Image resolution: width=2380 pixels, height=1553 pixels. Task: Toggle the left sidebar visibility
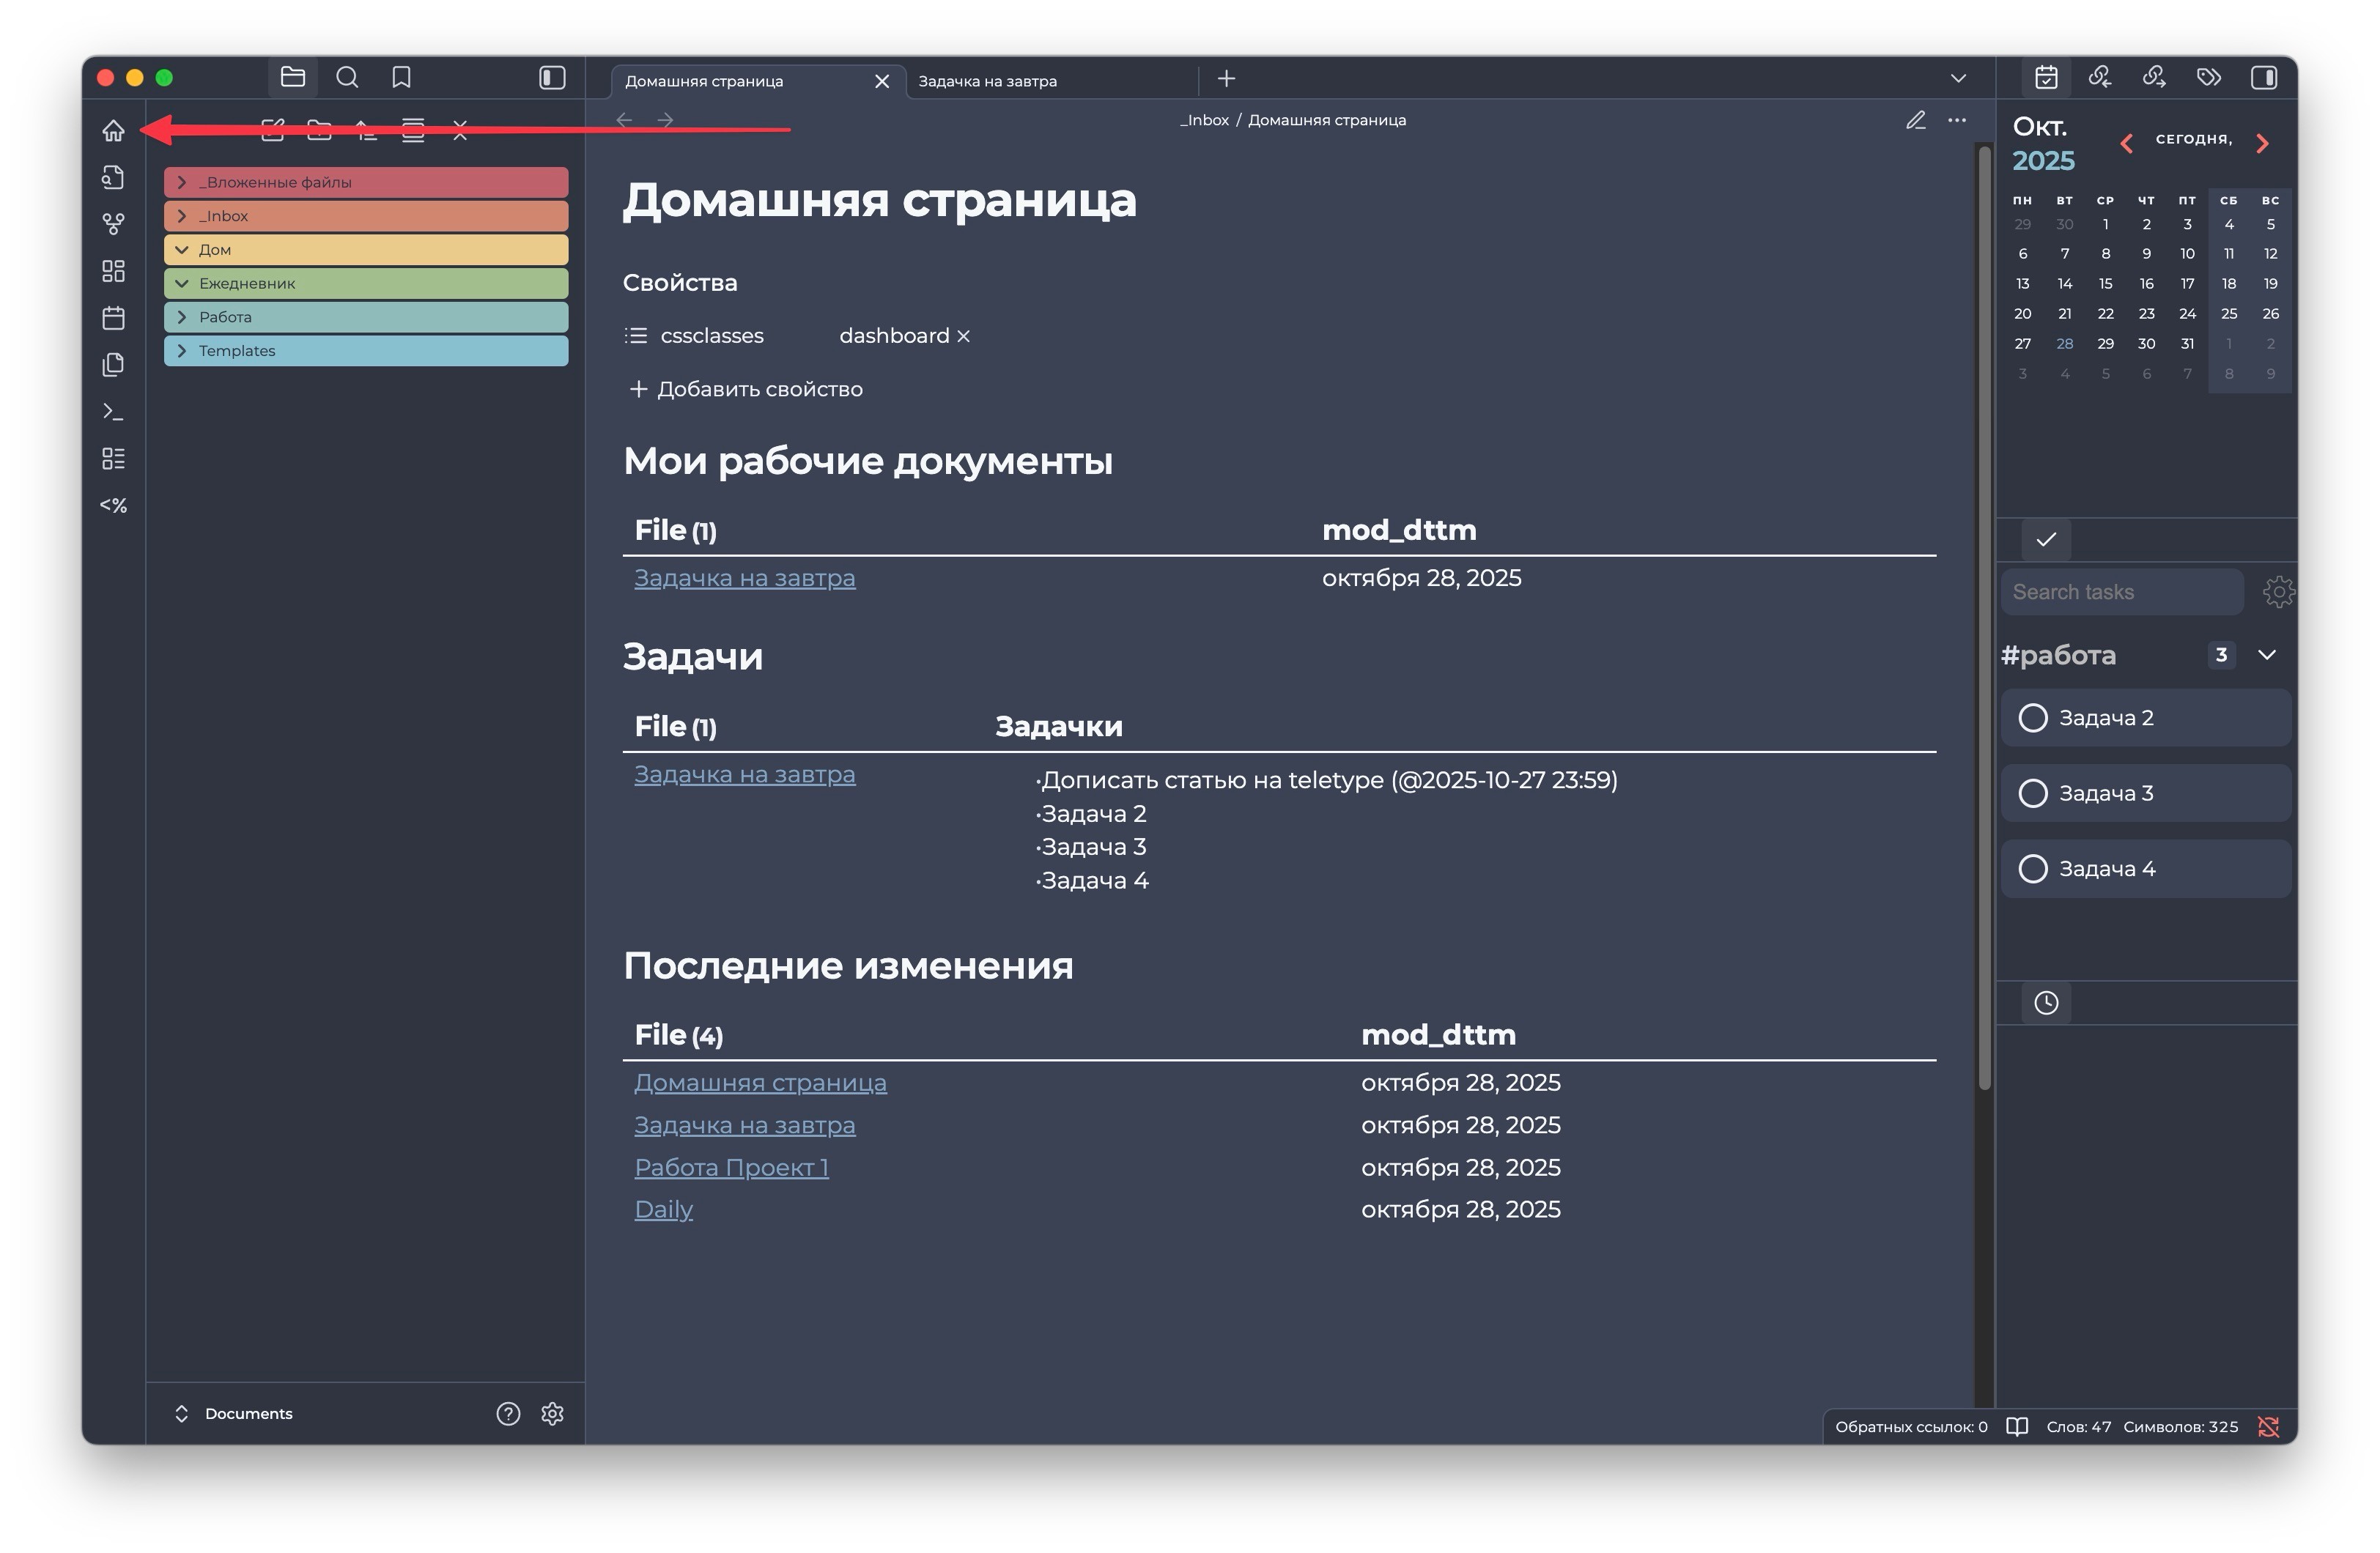(552, 77)
